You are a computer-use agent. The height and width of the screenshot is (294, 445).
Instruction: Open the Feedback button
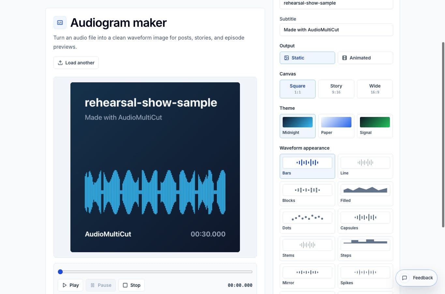416,278
